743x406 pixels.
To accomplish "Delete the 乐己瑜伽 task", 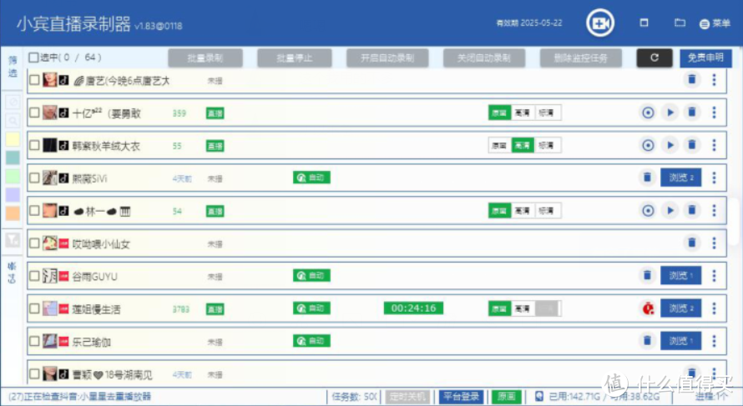I will pos(647,341).
